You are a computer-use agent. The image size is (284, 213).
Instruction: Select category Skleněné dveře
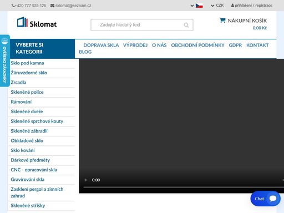point(27,111)
